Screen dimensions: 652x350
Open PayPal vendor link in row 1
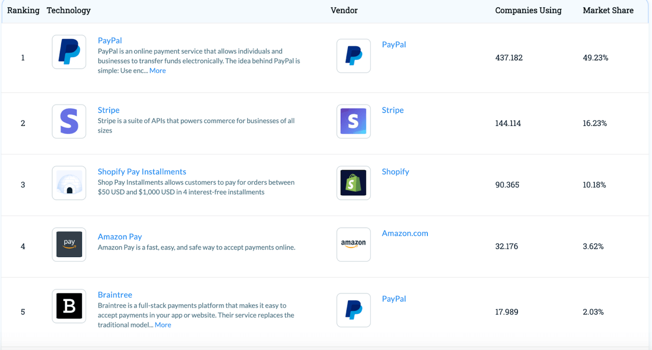(x=394, y=44)
